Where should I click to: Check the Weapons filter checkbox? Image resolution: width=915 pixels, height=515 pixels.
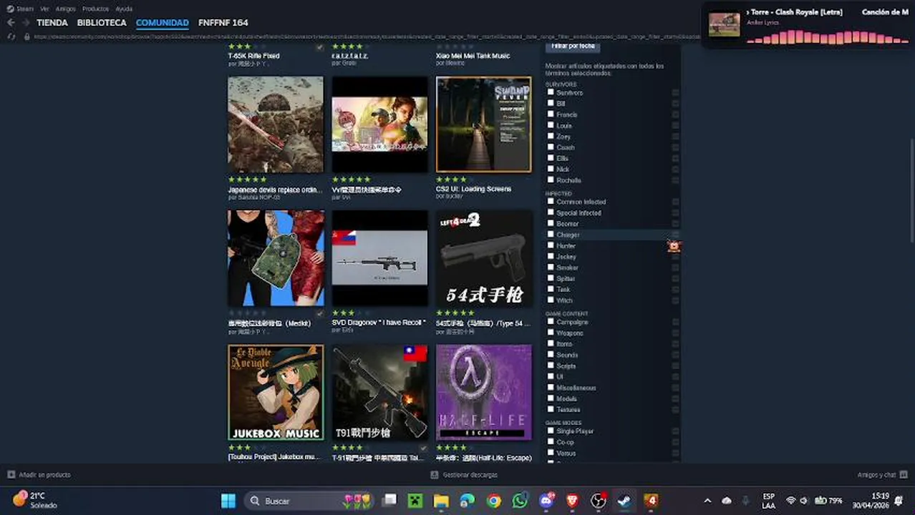pyautogui.click(x=551, y=333)
